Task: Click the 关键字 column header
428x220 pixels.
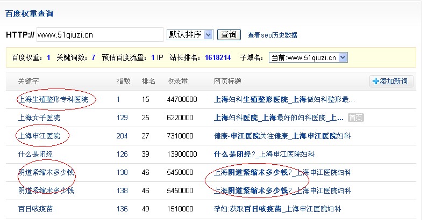Action: tap(28, 81)
